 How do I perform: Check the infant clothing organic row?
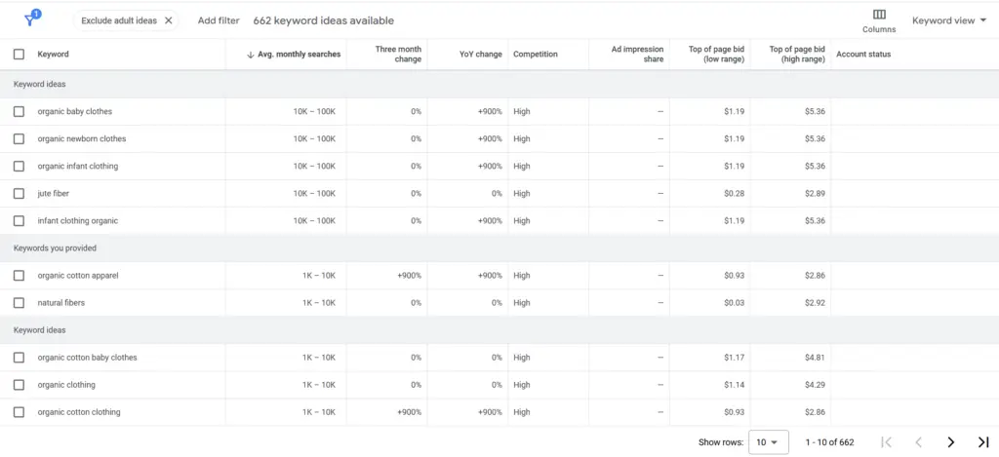(20, 221)
